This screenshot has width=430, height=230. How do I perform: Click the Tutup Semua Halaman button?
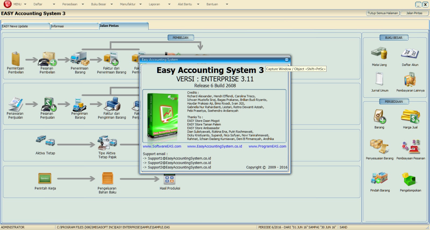[x=383, y=13]
